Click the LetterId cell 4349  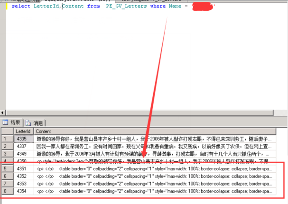pos(23,154)
